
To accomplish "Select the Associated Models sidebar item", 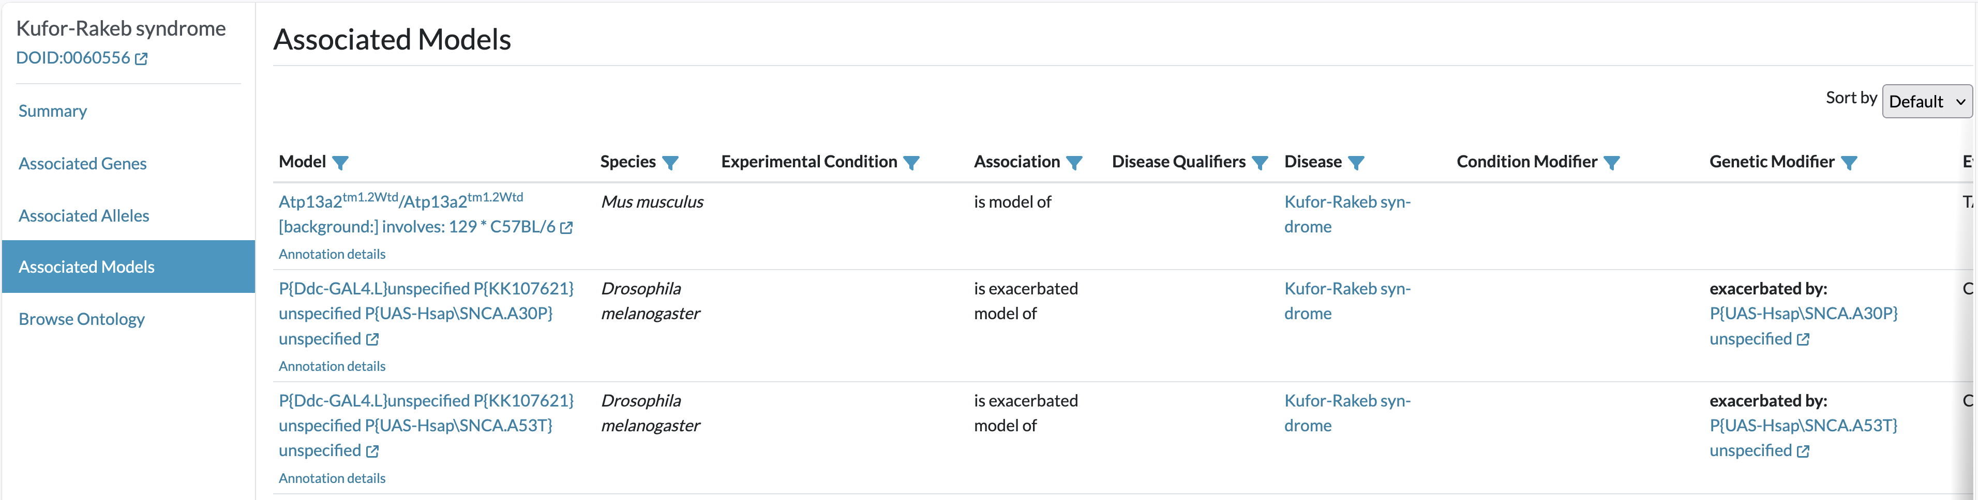I will [x=128, y=266].
